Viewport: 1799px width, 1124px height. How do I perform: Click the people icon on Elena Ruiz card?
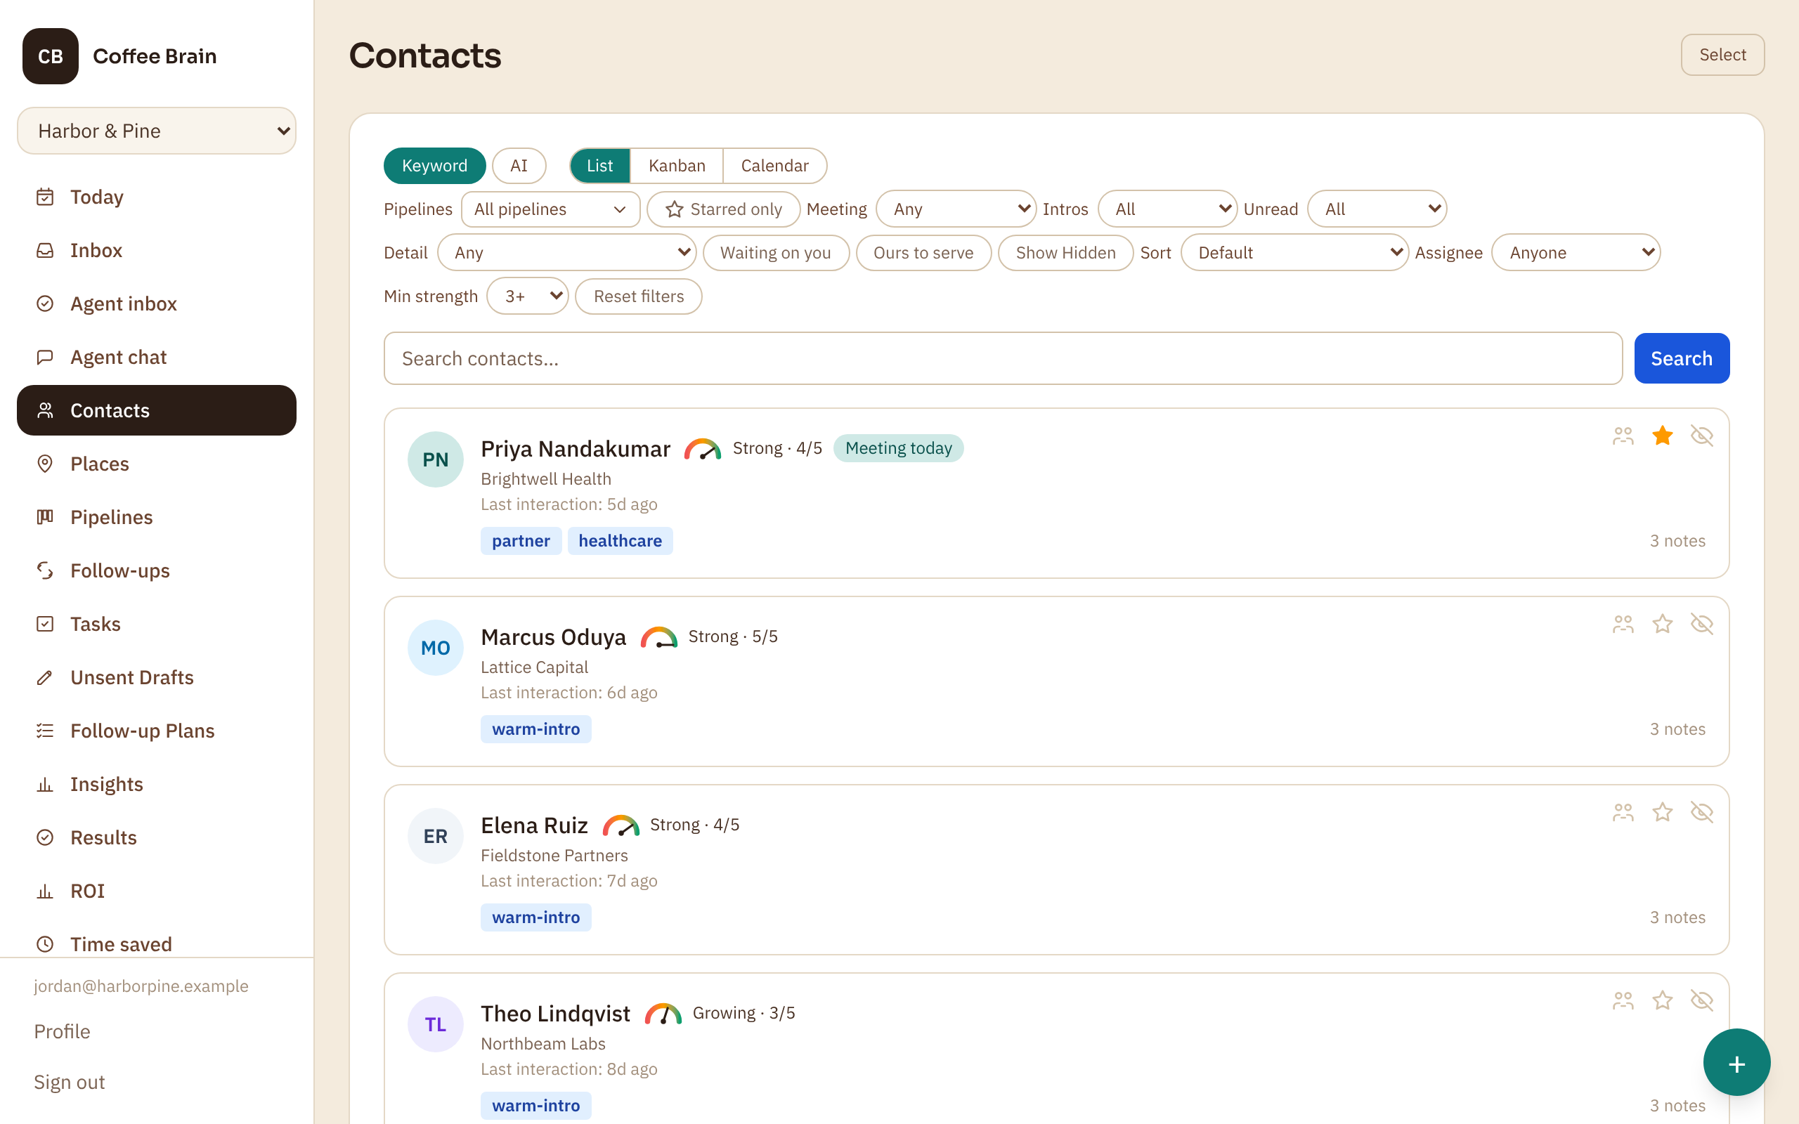[1623, 812]
